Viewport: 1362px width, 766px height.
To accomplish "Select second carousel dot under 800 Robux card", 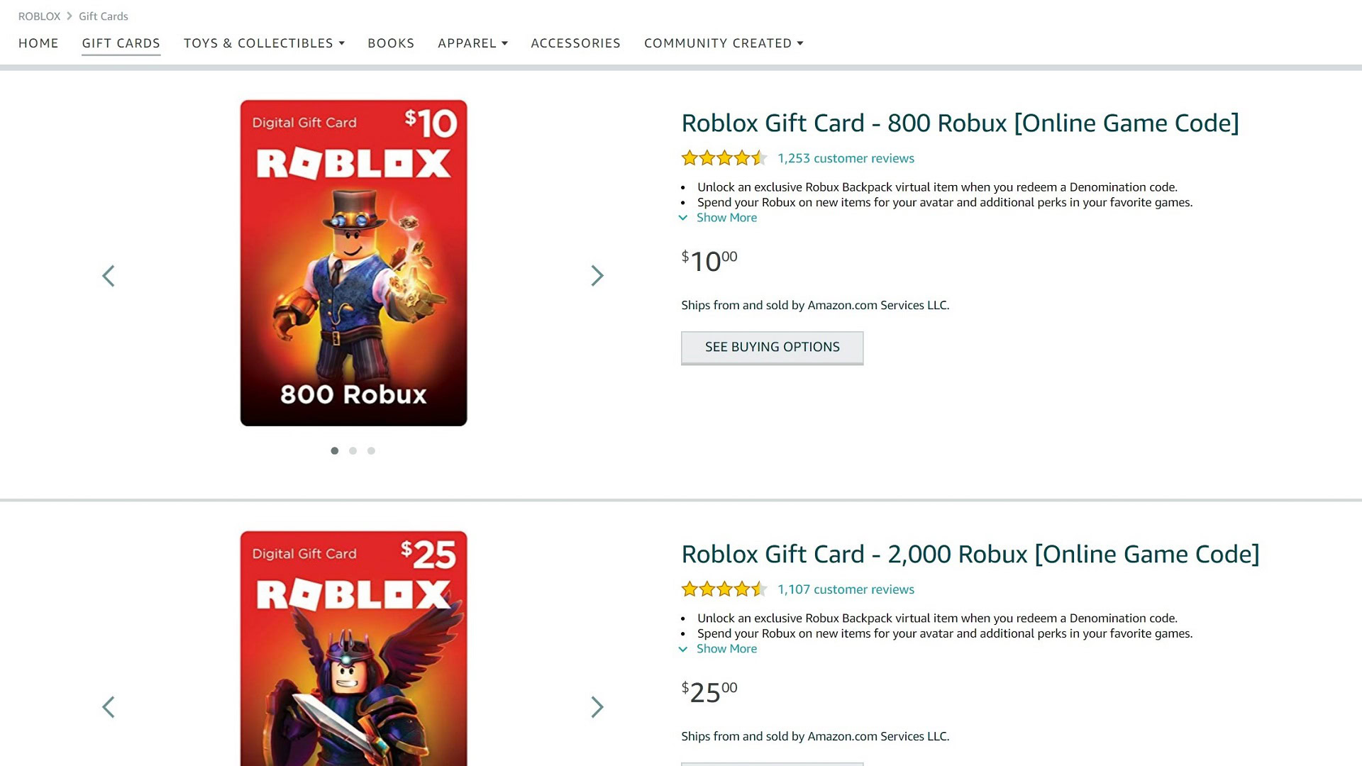I will [x=353, y=451].
